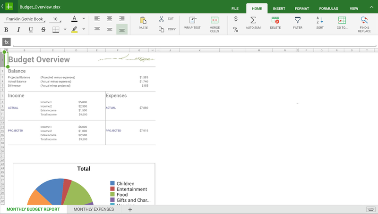Add a new sheet with plus button
The image size is (378, 214).
[x=130, y=209]
